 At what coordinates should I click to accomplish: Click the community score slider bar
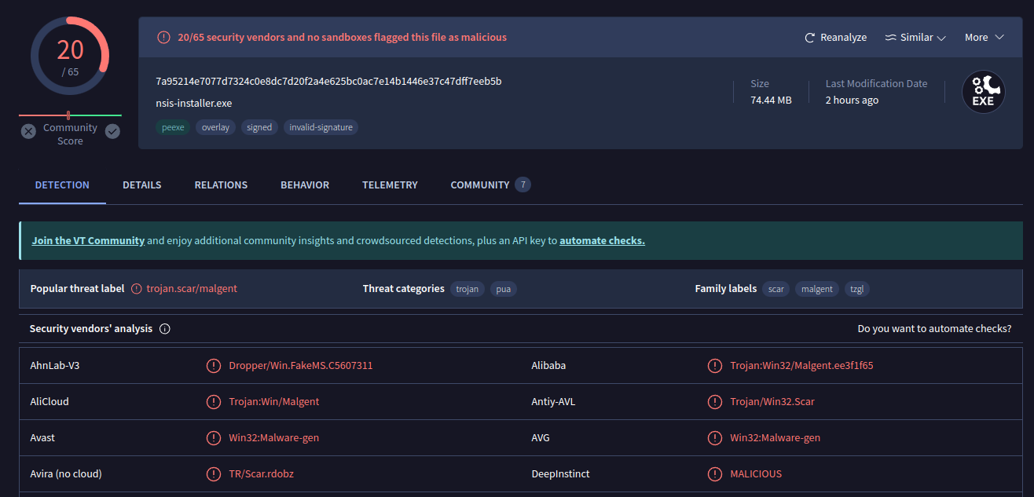click(x=70, y=115)
